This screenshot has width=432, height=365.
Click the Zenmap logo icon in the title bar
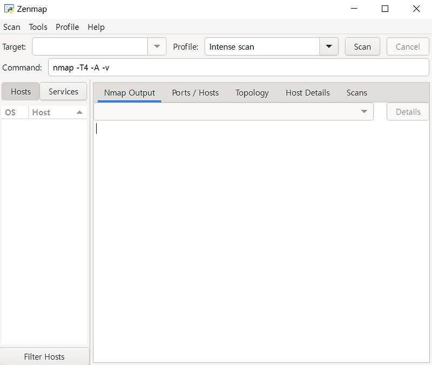point(9,9)
